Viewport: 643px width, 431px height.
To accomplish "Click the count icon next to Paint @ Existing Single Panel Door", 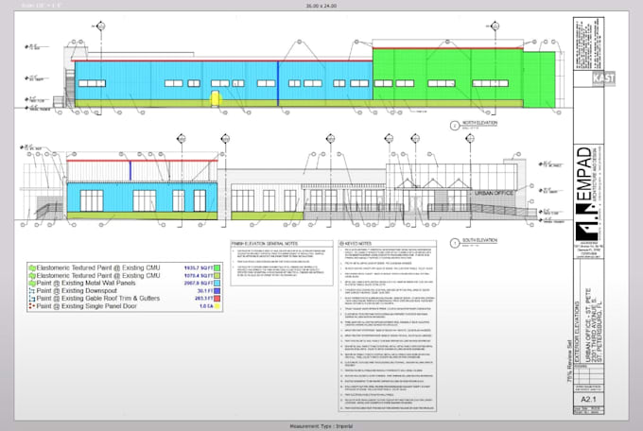I will (x=32, y=306).
